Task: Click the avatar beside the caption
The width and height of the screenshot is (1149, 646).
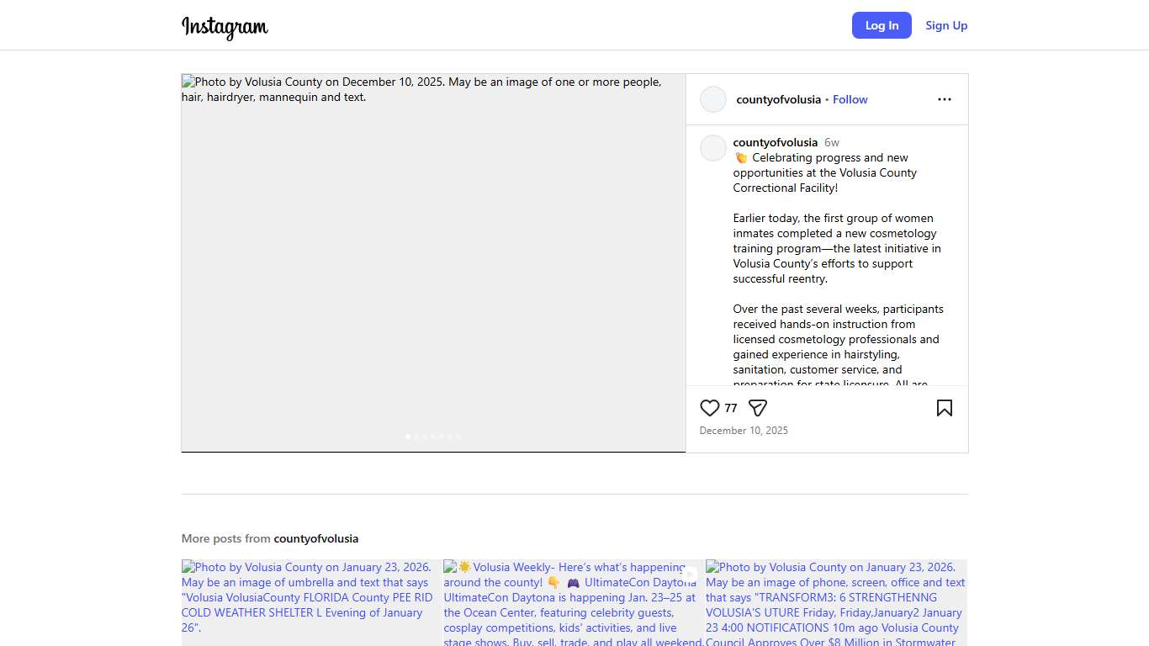Action: pos(713,148)
